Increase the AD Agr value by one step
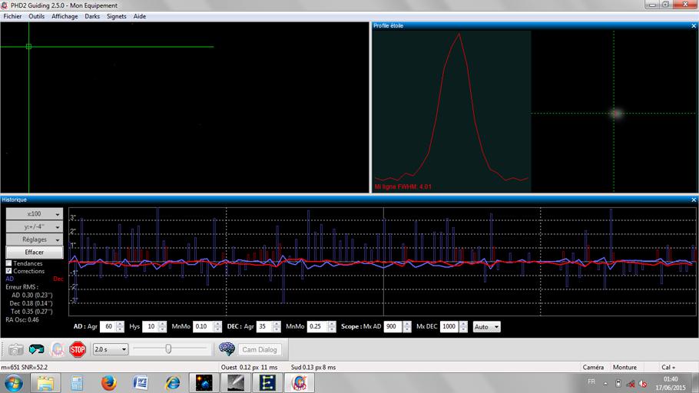 click(x=120, y=324)
